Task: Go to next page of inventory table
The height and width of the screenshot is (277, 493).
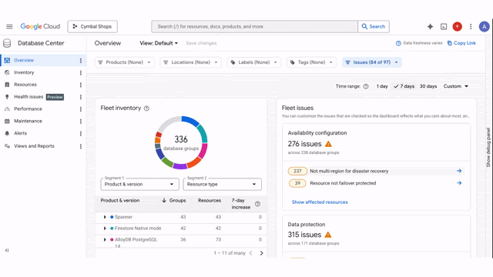Action: pyautogui.click(x=261, y=253)
